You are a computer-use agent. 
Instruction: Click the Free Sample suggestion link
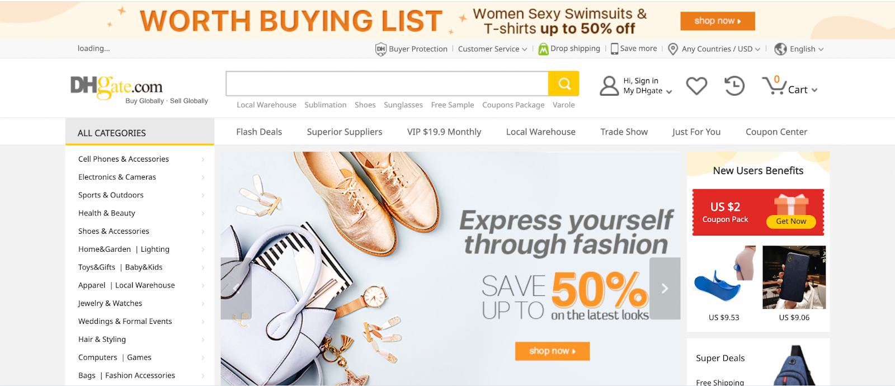453,105
